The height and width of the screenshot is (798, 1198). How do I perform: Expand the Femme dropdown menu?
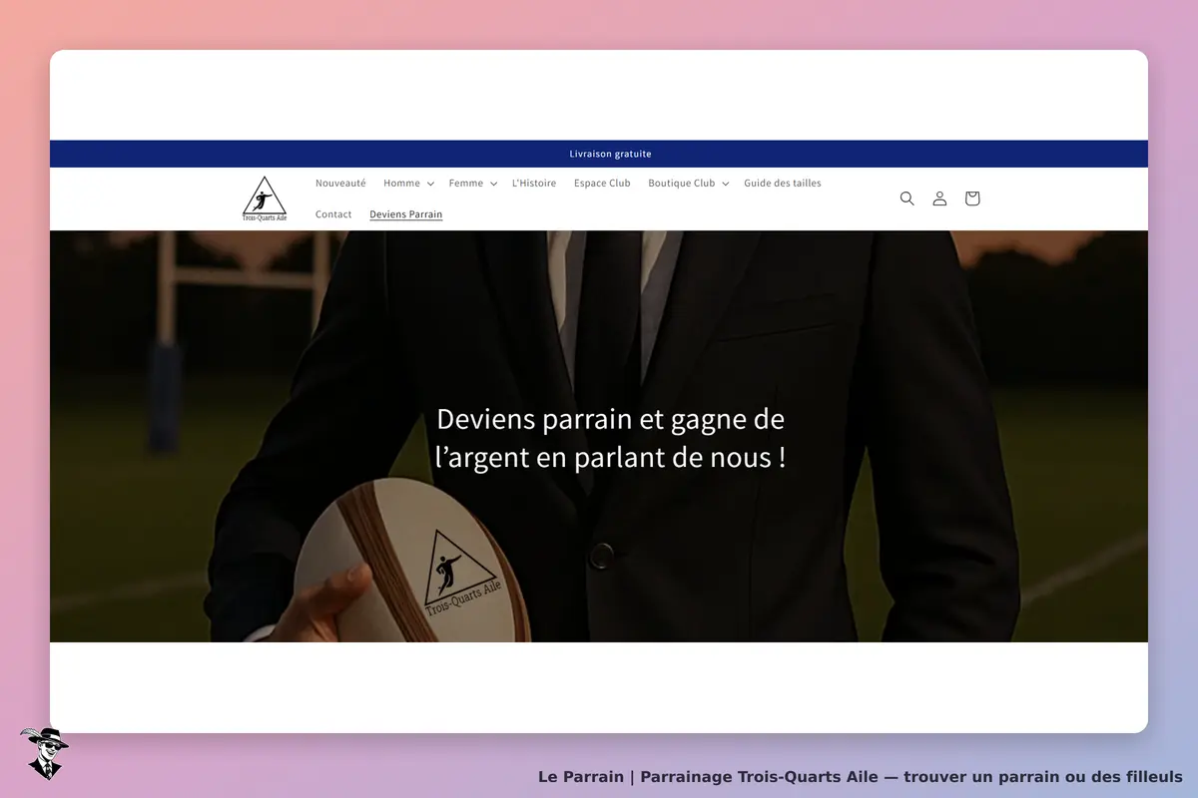(473, 184)
